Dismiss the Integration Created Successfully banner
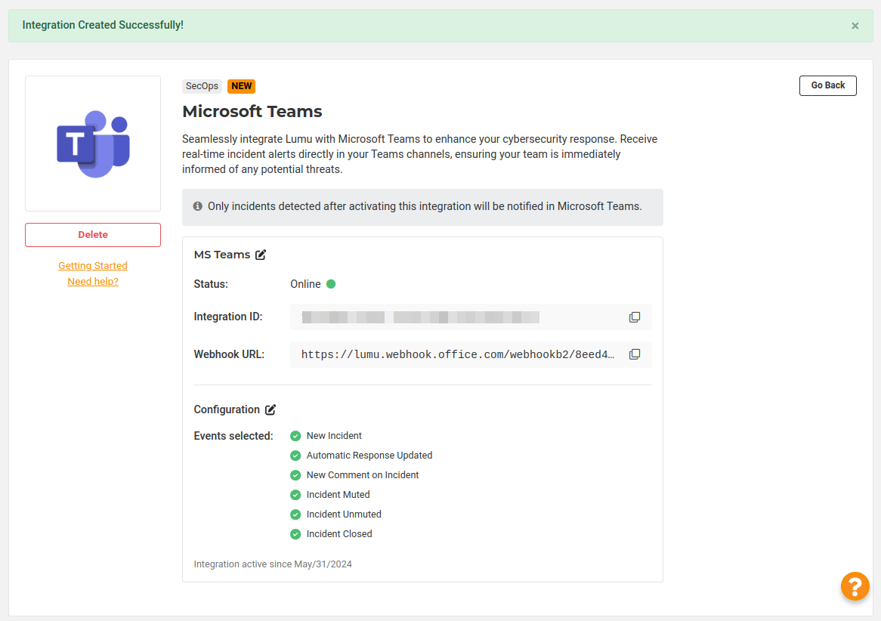The image size is (881, 621). pyautogui.click(x=855, y=26)
